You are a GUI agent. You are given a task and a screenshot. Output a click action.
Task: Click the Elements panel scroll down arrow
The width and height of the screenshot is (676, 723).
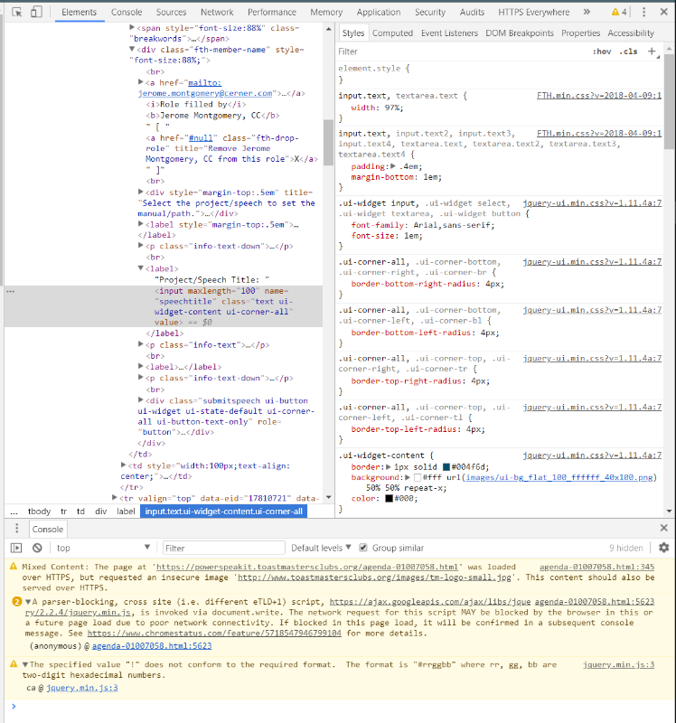point(328,497)
